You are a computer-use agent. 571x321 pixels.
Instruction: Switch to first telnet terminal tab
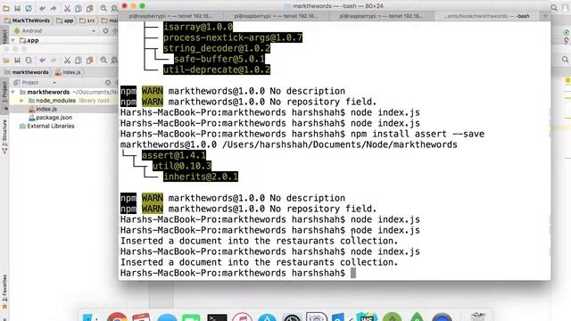(171, 16)
